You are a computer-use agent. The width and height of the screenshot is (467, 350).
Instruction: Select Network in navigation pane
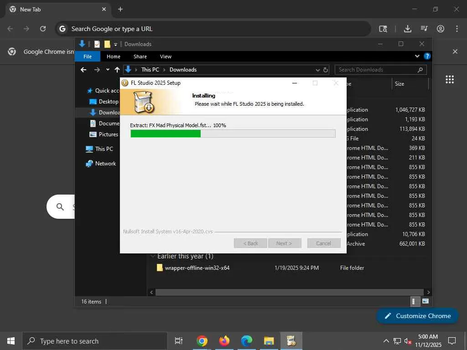pos(101,164)
